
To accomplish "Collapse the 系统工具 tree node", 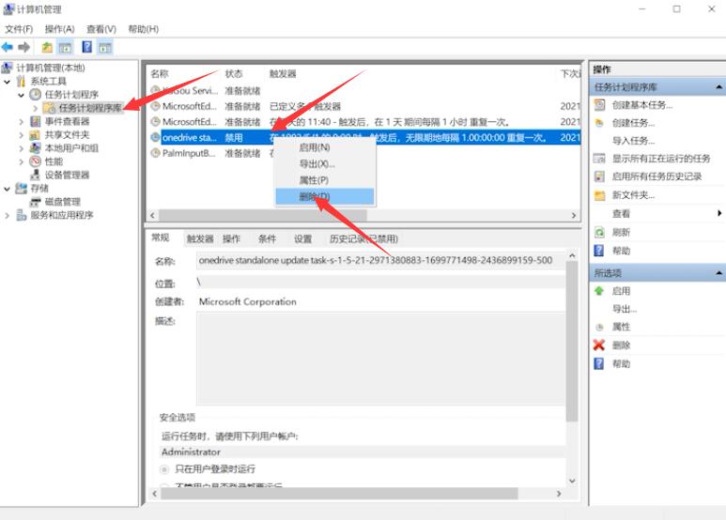I will [7, 82].
